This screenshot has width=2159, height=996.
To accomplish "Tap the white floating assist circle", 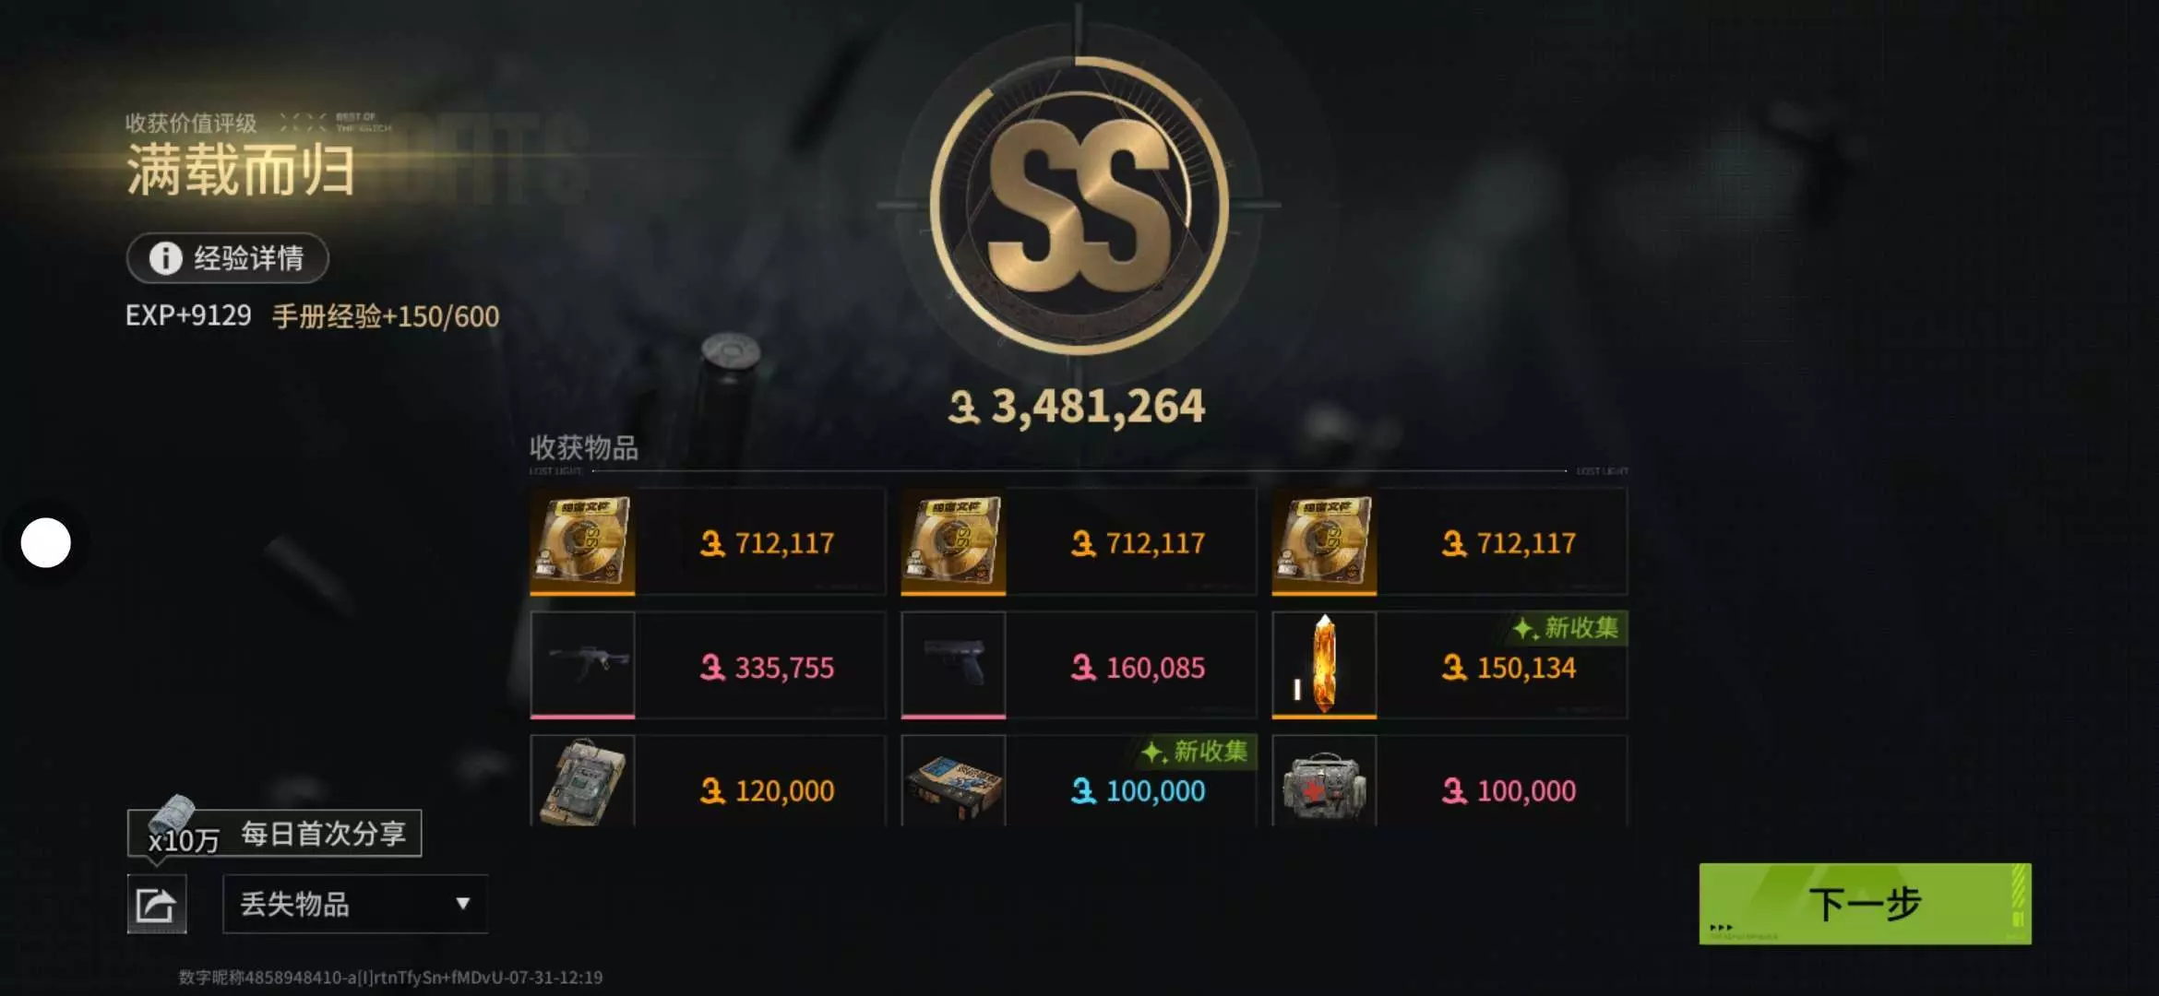I will coord(46,543).
